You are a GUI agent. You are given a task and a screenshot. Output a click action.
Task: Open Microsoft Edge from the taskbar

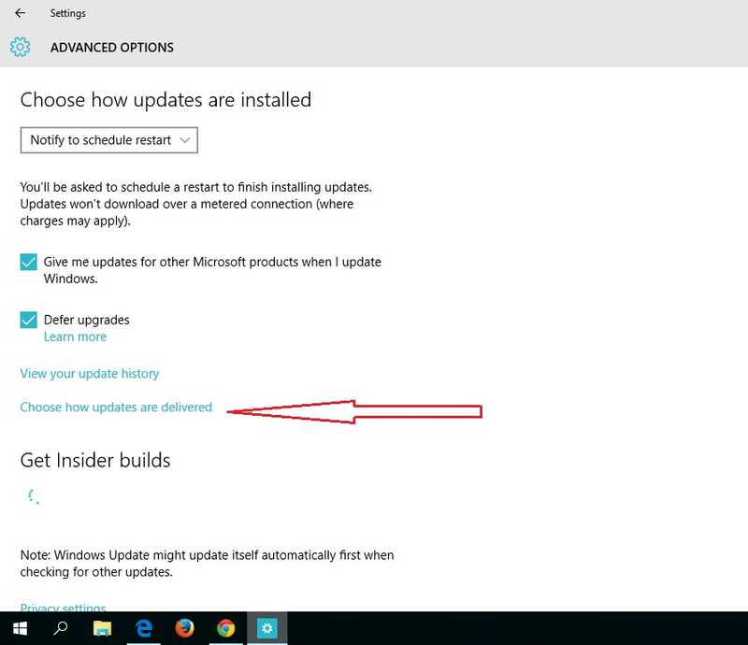144,628
